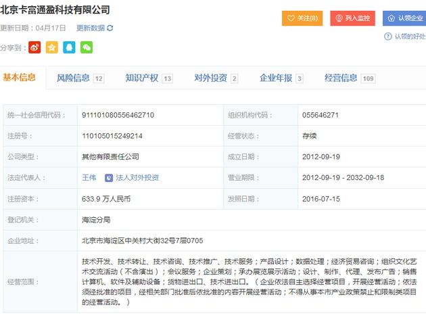Viewport: 426px width, 326px height.
Task: Click the purple icon before 法人对外投资
Action: 109,178
